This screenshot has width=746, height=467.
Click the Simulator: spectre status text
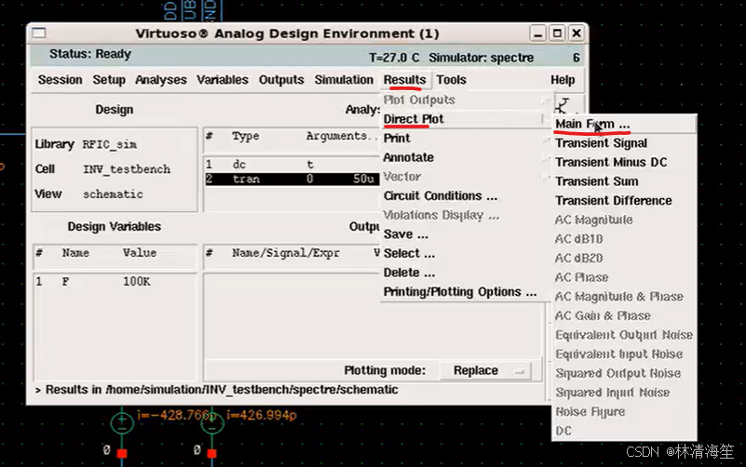[x=481, y=58]
